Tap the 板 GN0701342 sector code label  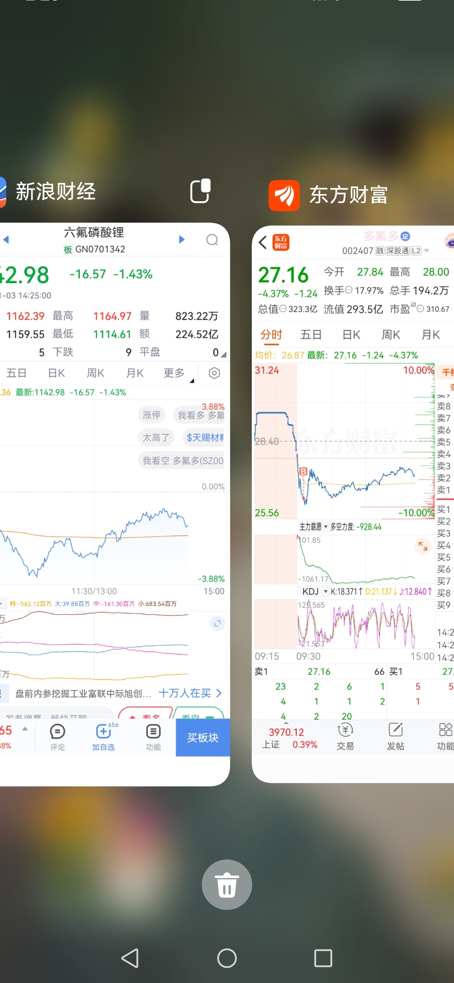click(95, 249)
